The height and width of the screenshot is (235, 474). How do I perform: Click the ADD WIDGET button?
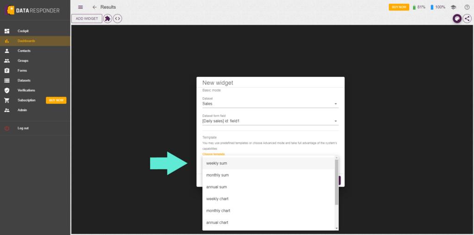87,19
